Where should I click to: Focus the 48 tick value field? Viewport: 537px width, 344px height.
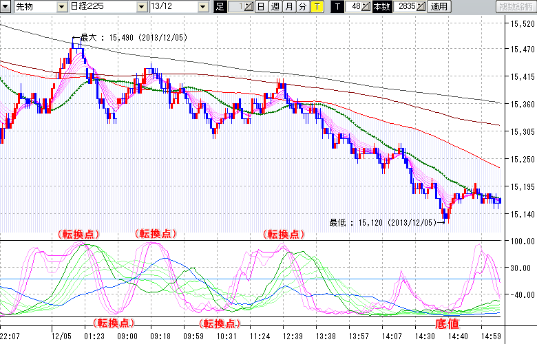(354, 7)
